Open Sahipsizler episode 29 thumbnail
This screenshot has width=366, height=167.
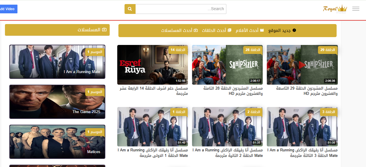(x=302, y=65)
